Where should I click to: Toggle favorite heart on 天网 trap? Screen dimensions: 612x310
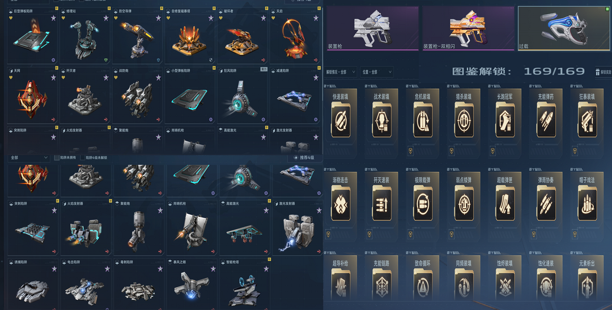[10, 77]
